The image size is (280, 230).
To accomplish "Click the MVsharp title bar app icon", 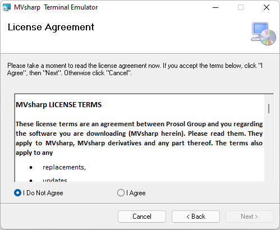I will (x=7, y=7).
